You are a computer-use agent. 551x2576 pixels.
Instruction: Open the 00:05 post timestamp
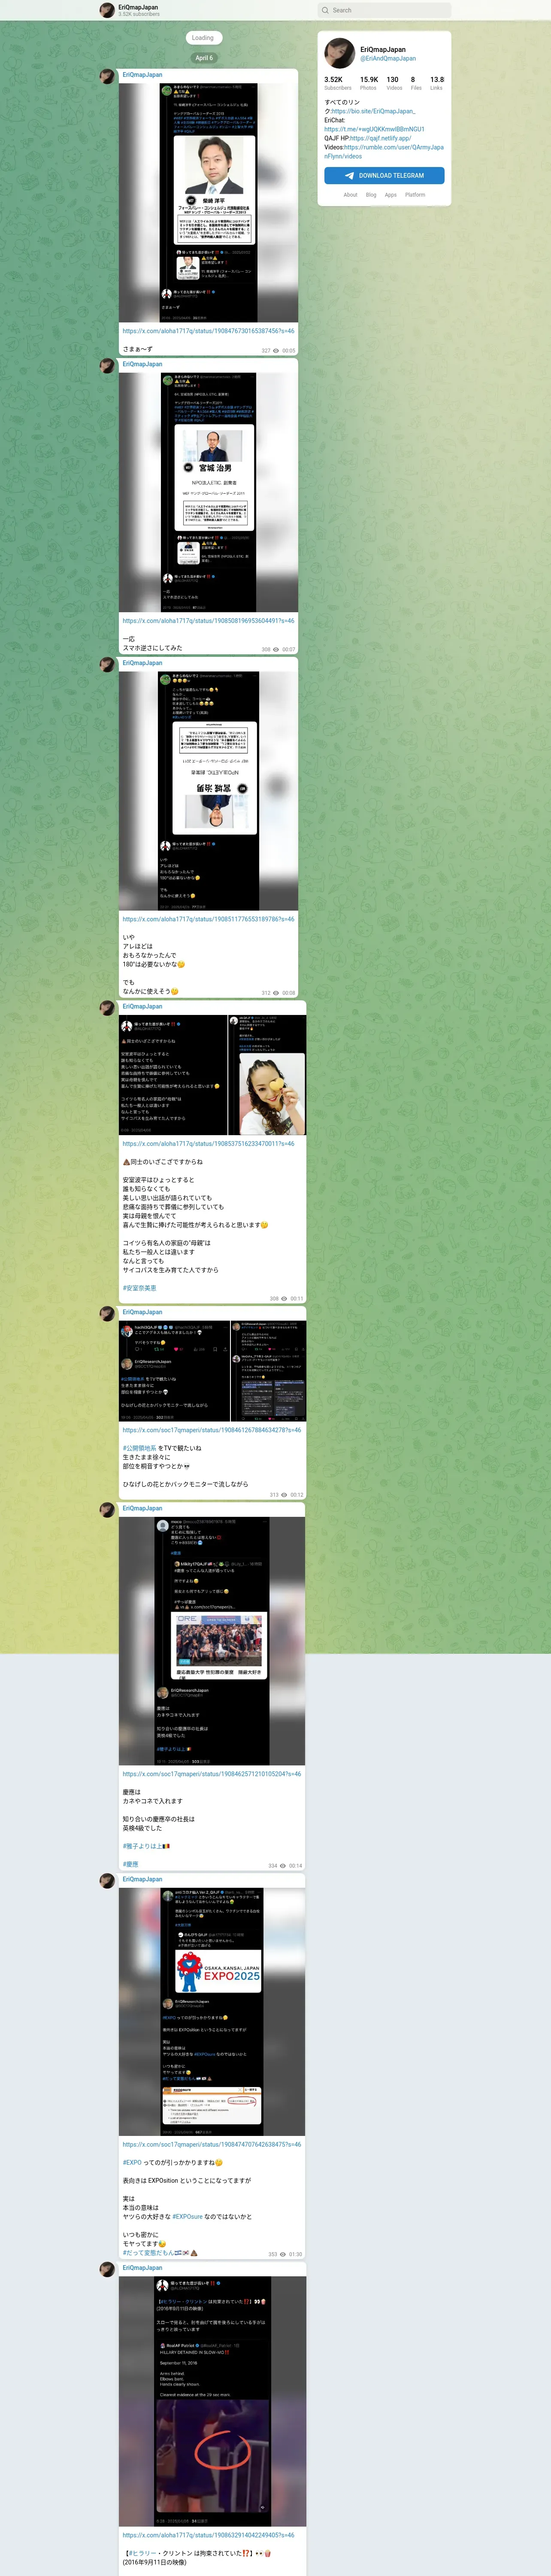[x=288, y=351]
